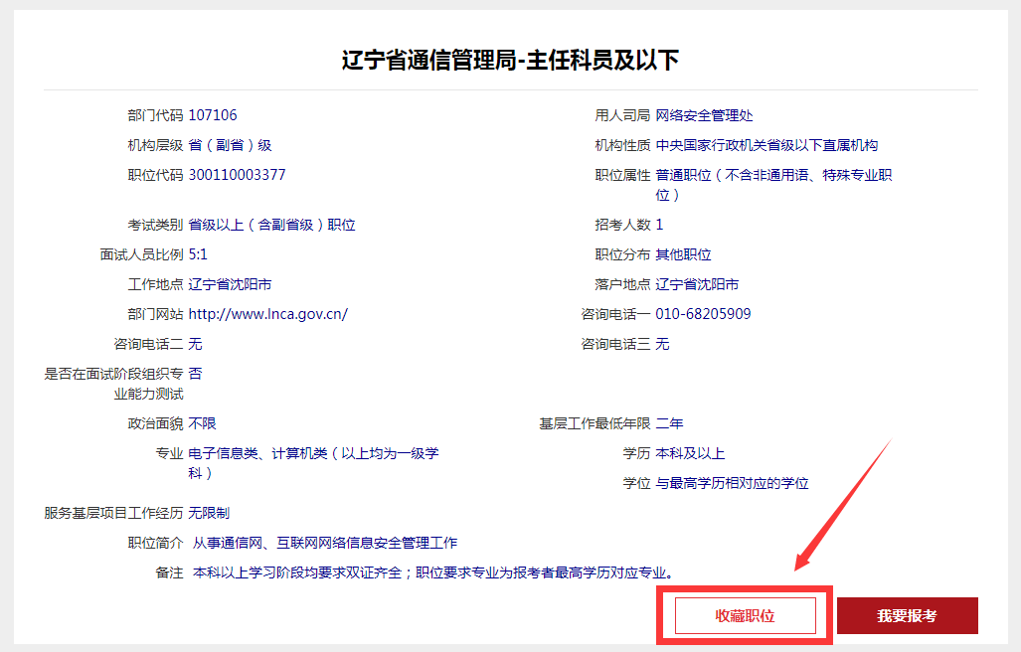
Task: Select the 政治面貌 value 不限
Action: coord(202,423)
